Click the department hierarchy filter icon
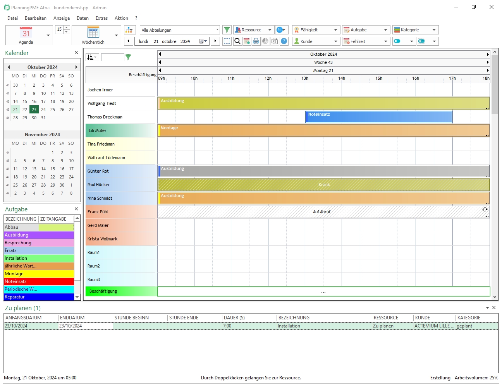Viewport: 502px width, 384px height. click(130, 30)
